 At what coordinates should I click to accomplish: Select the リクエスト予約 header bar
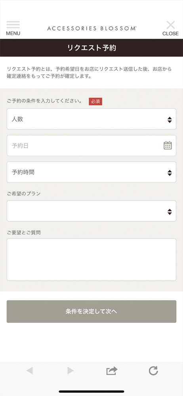(91, 48)
